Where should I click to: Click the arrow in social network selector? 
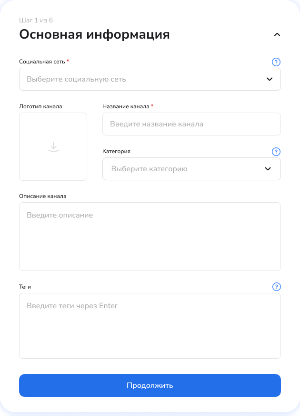(x=270, y=79)
